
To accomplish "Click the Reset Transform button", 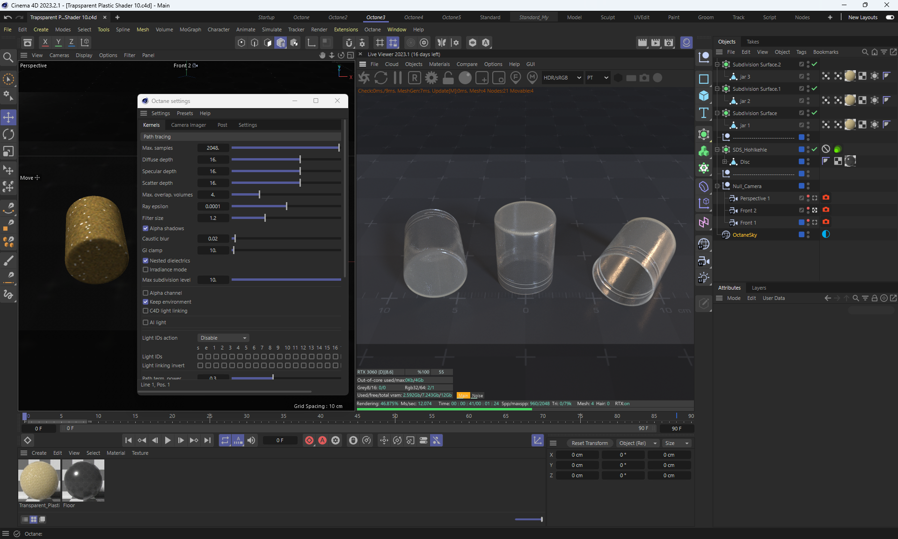I will pyautogui.click(x=589, y=443).
